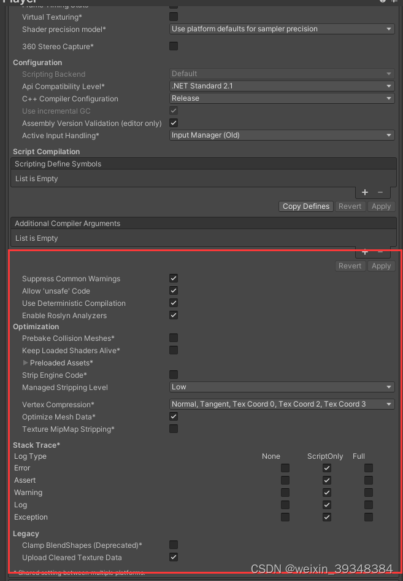Open the help icon in the Player header
The height and width of the screenshot is (581, 403).
point(384,2)
